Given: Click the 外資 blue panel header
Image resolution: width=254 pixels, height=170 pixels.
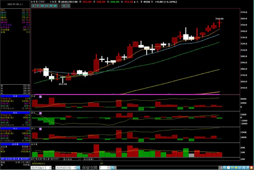Looking at the screenshot, I should [x=15, y=96].
